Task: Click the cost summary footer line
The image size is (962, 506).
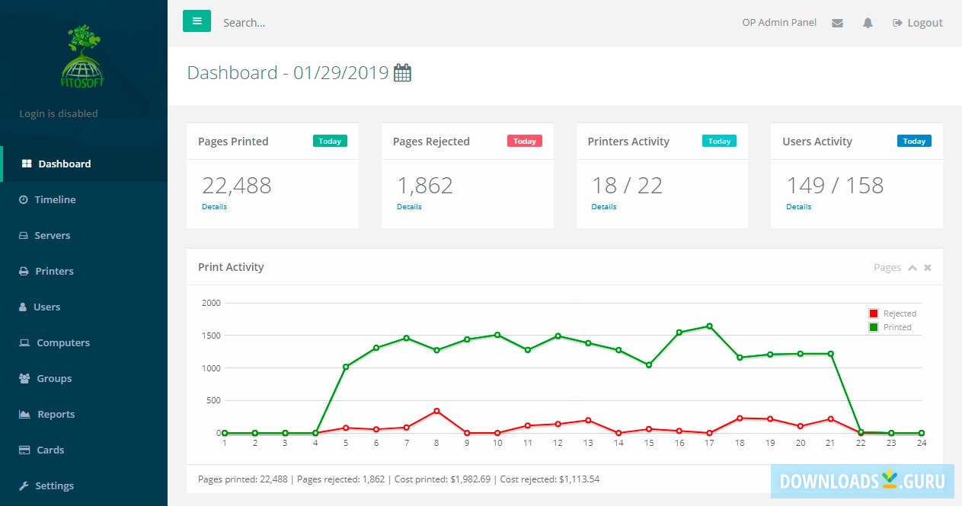Action: coord(399,479)
